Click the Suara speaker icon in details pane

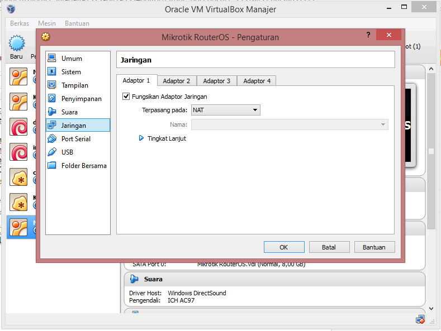point(134,279)
